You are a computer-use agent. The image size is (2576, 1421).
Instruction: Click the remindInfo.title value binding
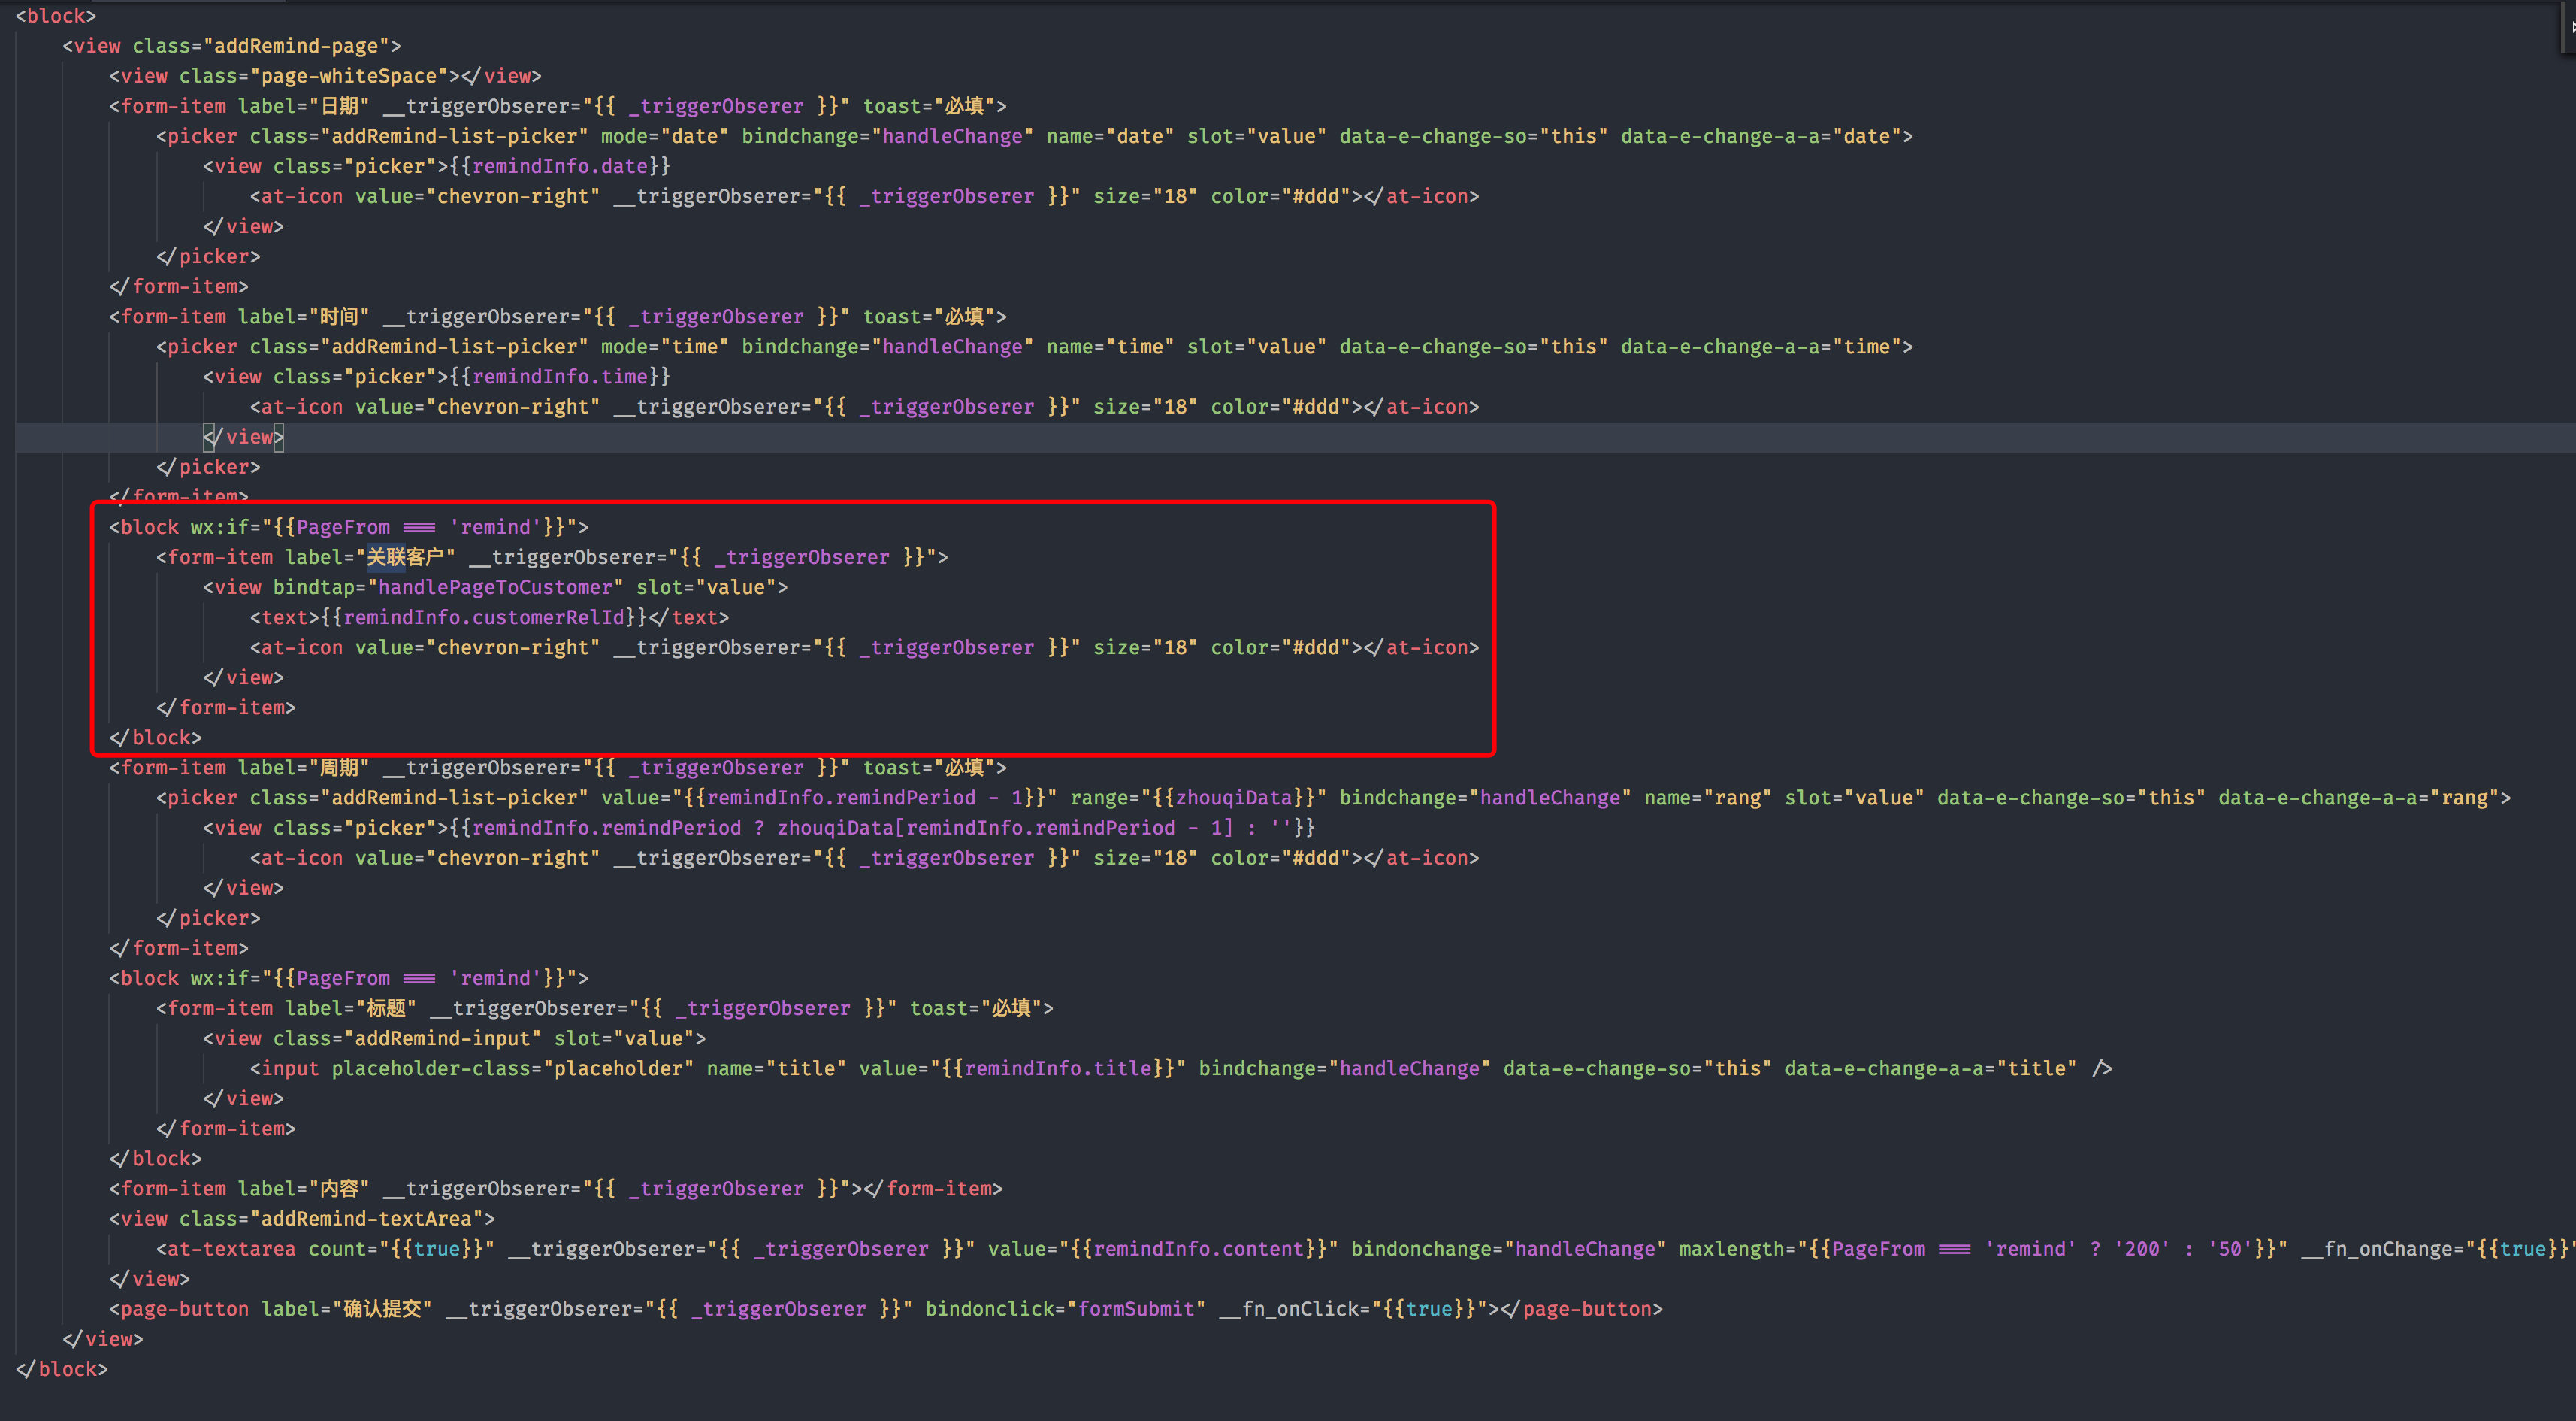click(x=1058, y=1068)
